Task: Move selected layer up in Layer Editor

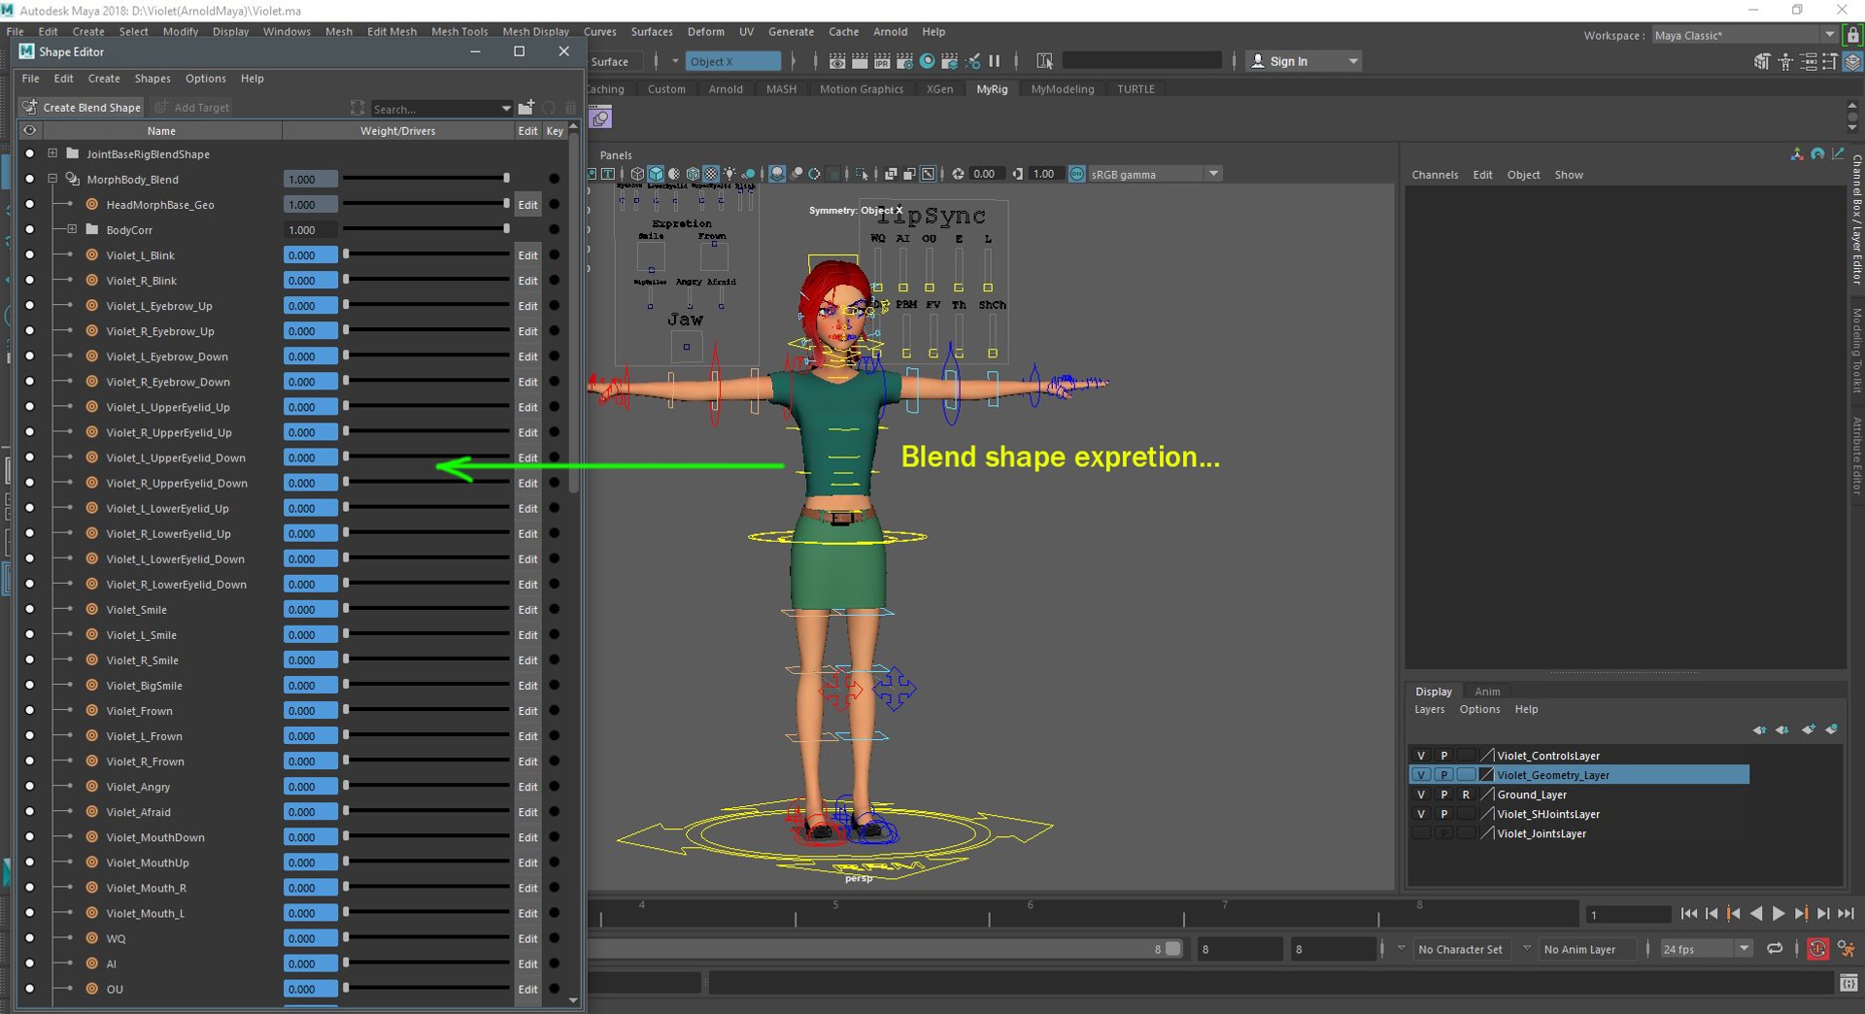Action: click(1759, 729)
